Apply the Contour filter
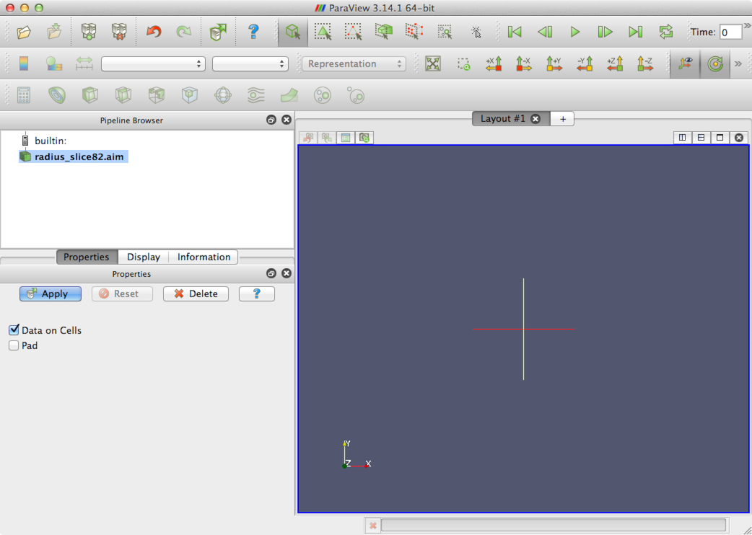 56,95
